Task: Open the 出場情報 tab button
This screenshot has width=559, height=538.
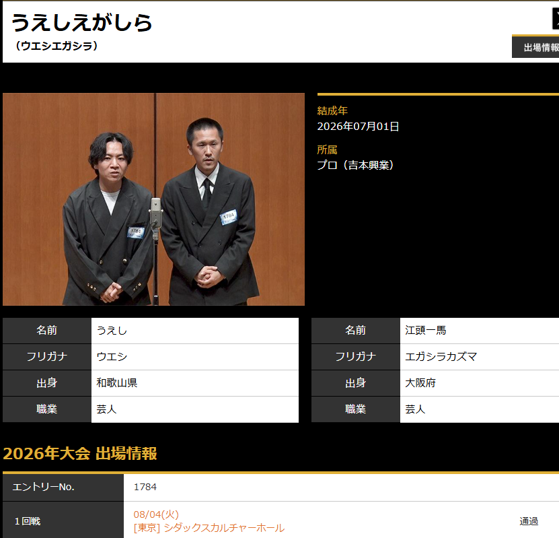Action: coord(535,46)
